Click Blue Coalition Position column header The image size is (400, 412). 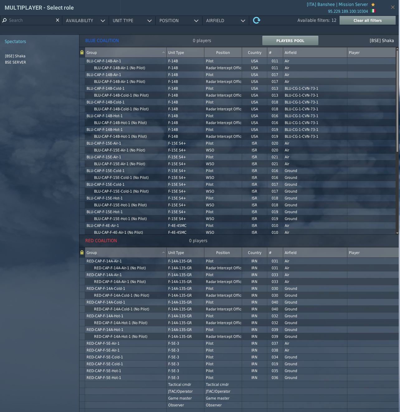[223, 53]
